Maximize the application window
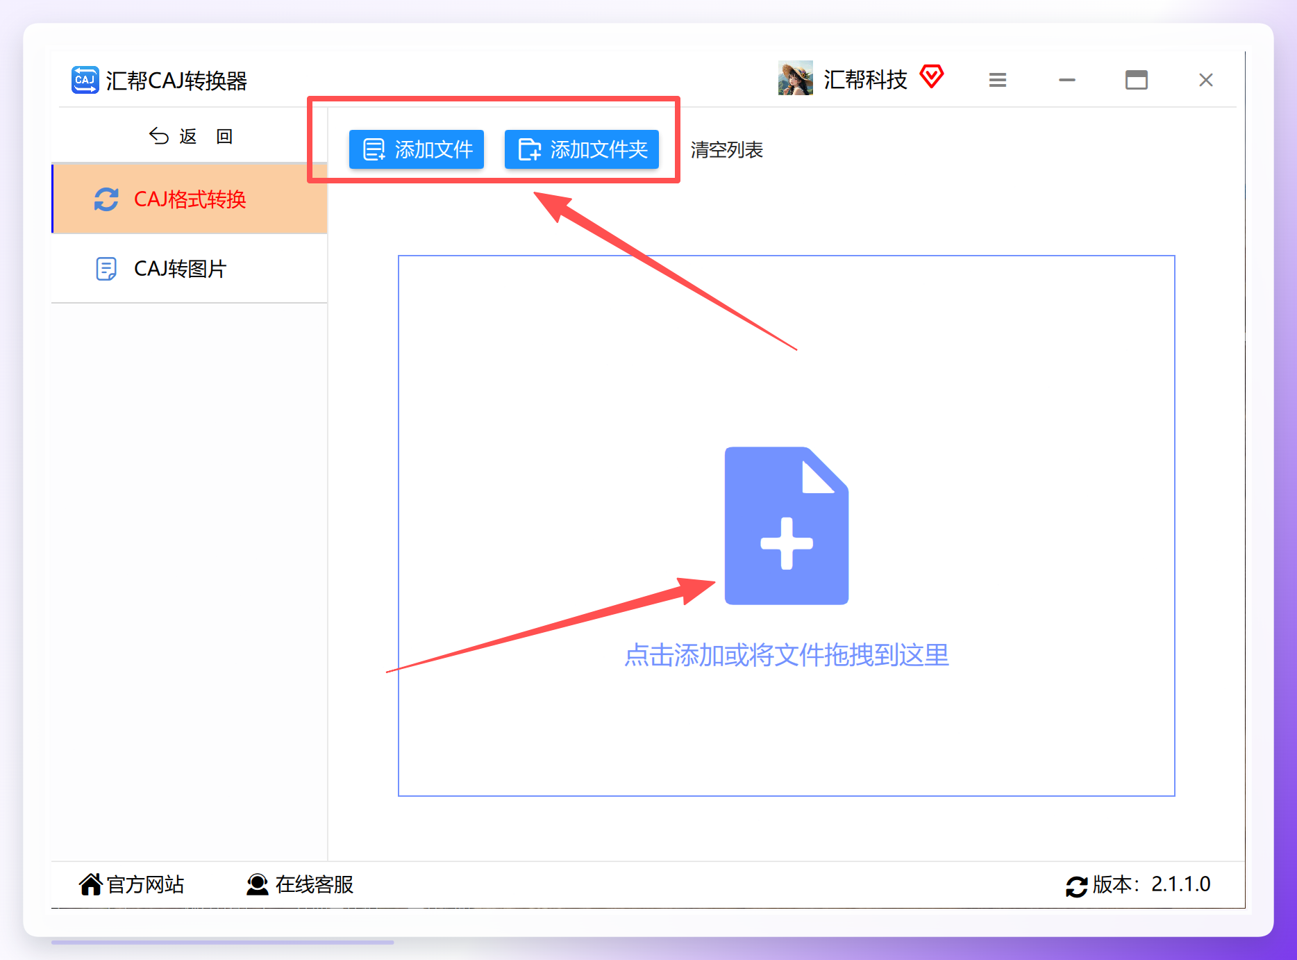This screenshot has height=960, width=1297. pyautogui.click(x=1136, y=80)
